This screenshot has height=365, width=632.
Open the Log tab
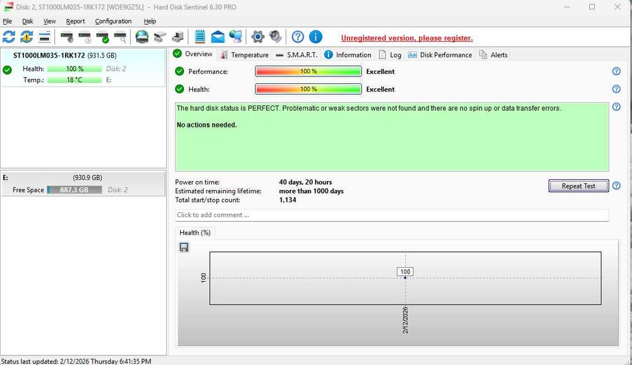390,55
